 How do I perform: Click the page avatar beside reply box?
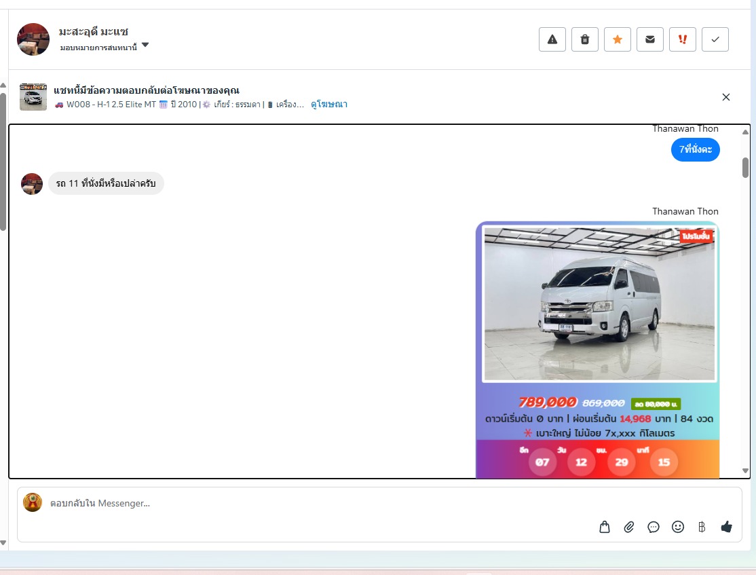pyautogui.click(x=33, y=502)
